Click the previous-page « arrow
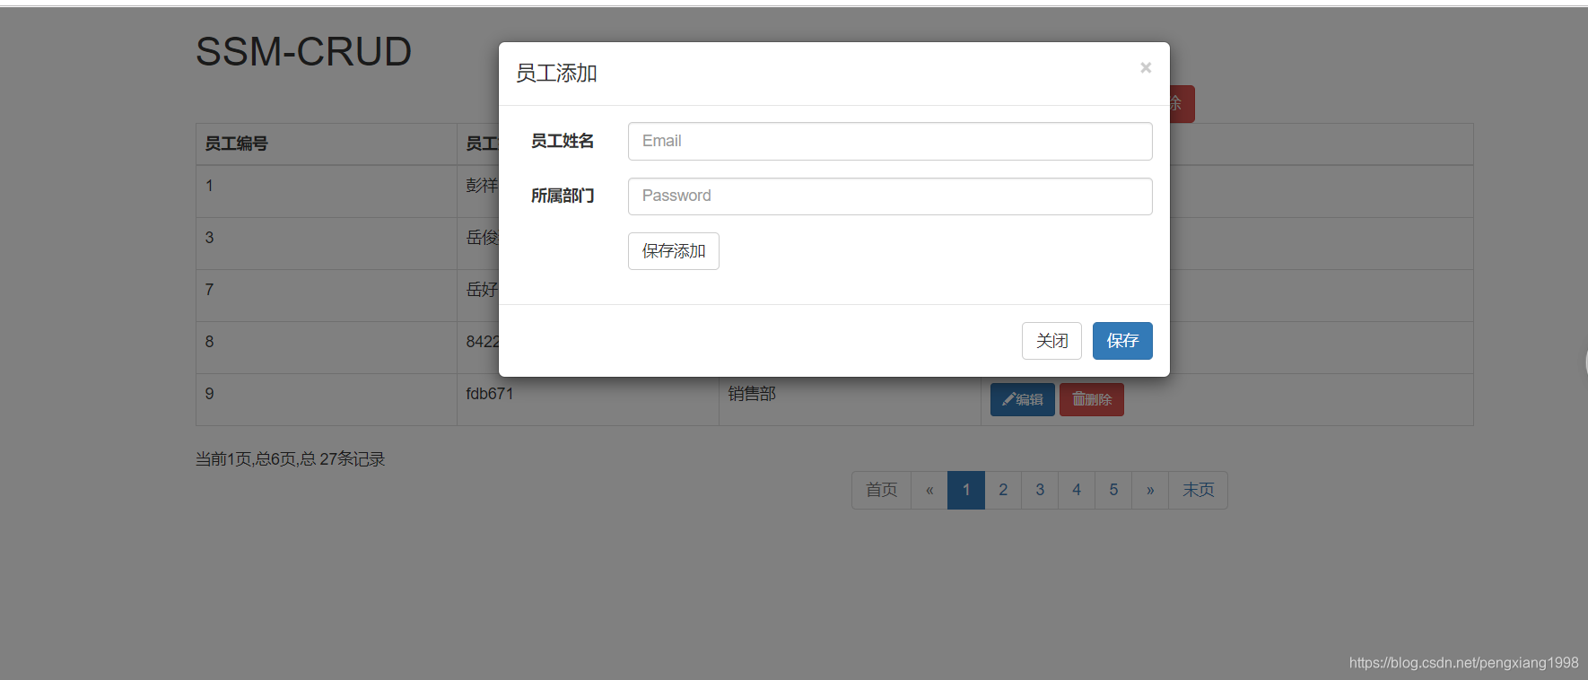 (929, 490)
